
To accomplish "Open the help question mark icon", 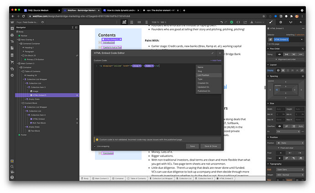I will 12,177.
